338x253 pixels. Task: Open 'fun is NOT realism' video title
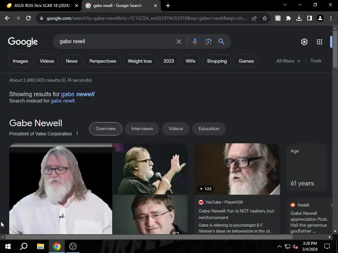236,214
